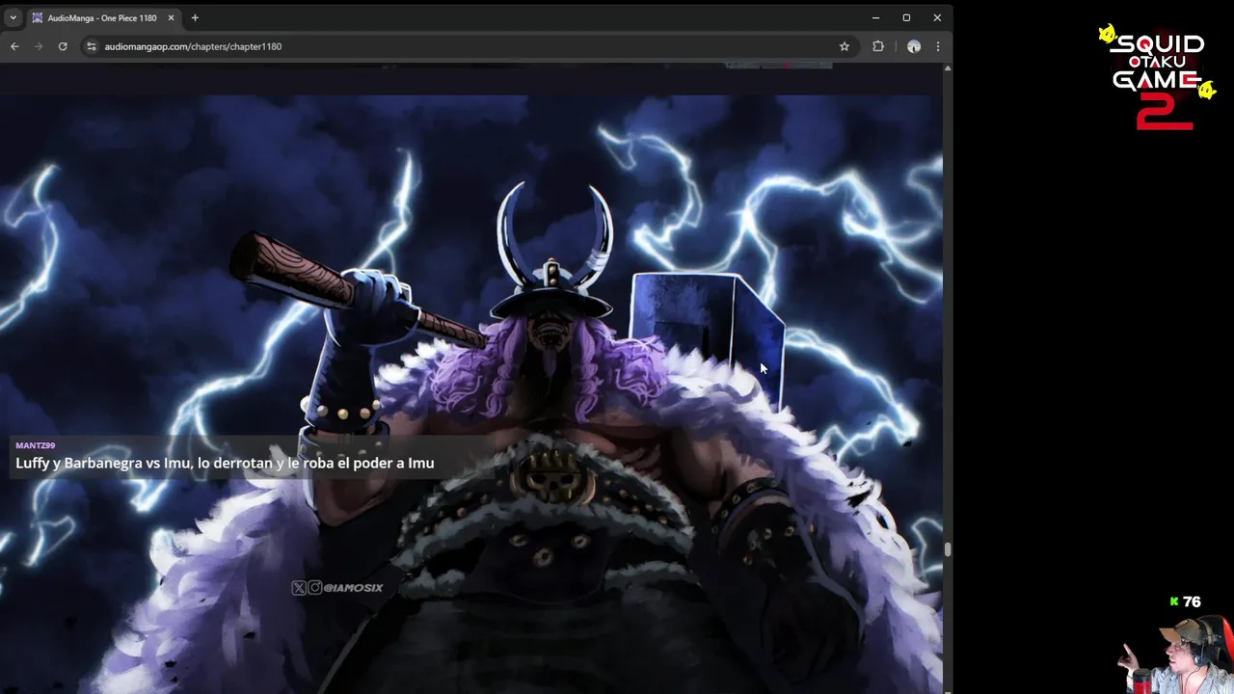
Task: Minimize the browser window
Action: tap(875, 17)
